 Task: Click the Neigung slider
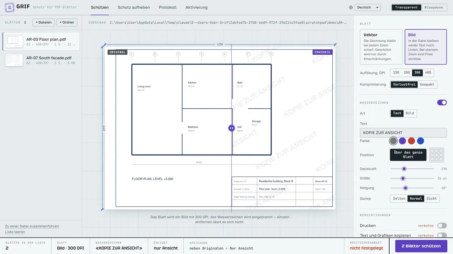(412, 188)
